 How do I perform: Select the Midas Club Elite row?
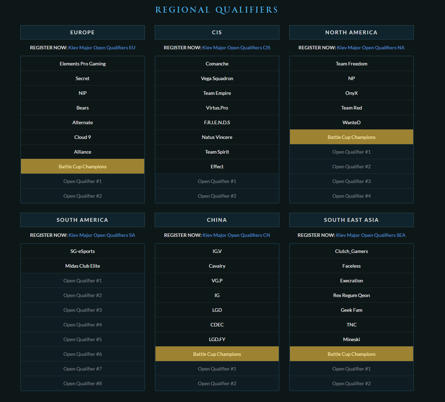click(x=82, y=266)
